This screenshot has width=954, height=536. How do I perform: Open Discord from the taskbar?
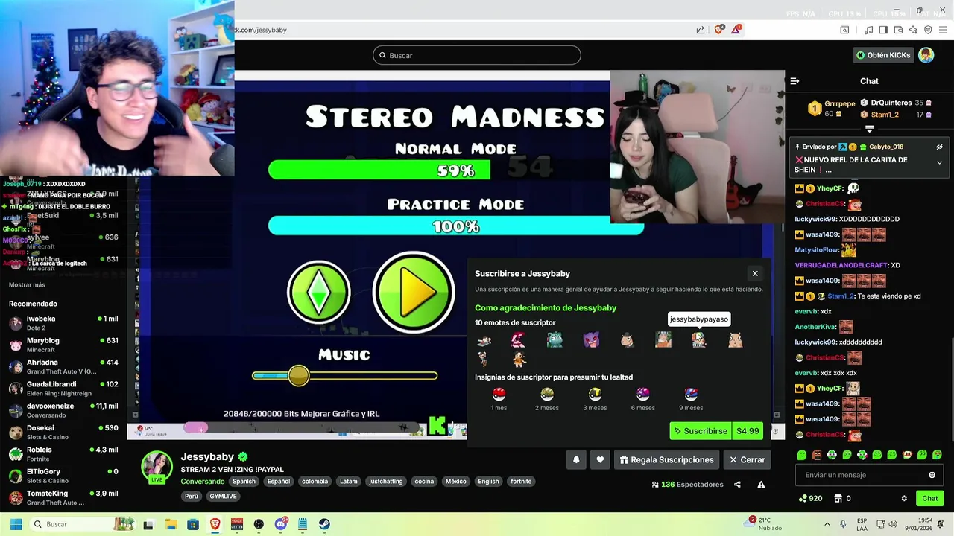point(281,524)
